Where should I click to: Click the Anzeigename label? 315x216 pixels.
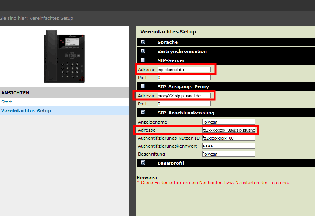click(152, 122)
